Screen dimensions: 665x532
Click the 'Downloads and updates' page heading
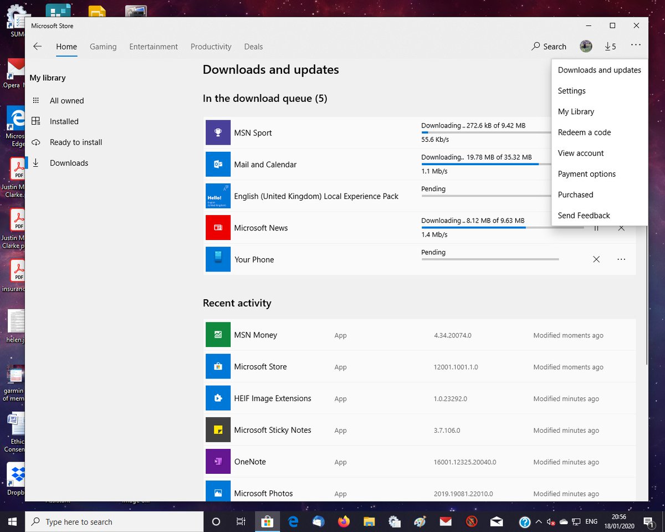tap(270, 70)
